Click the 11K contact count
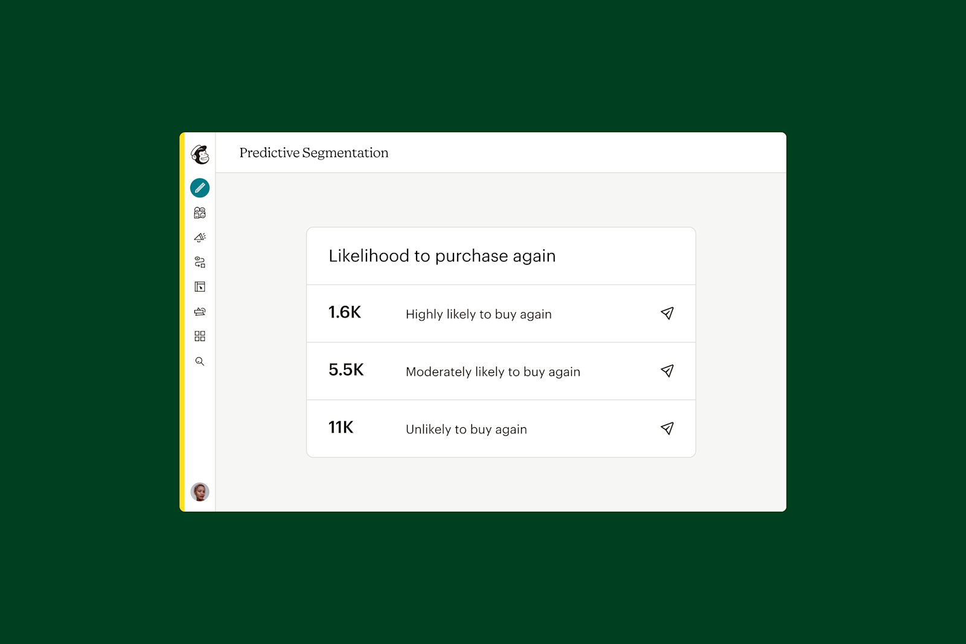 pyautogui.click(x=341, y=428)
